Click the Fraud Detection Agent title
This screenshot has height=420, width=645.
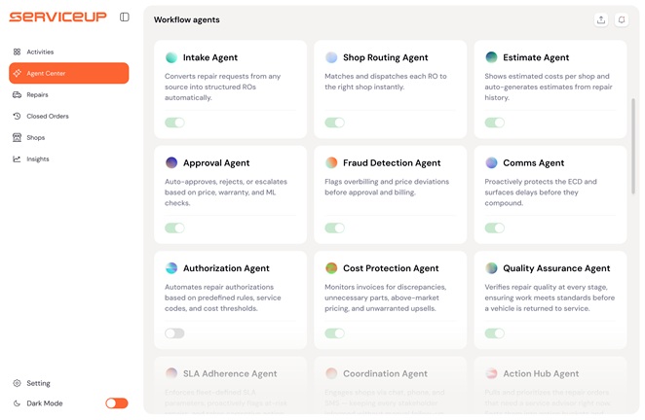pyautogui.click(x=392, y=163)
